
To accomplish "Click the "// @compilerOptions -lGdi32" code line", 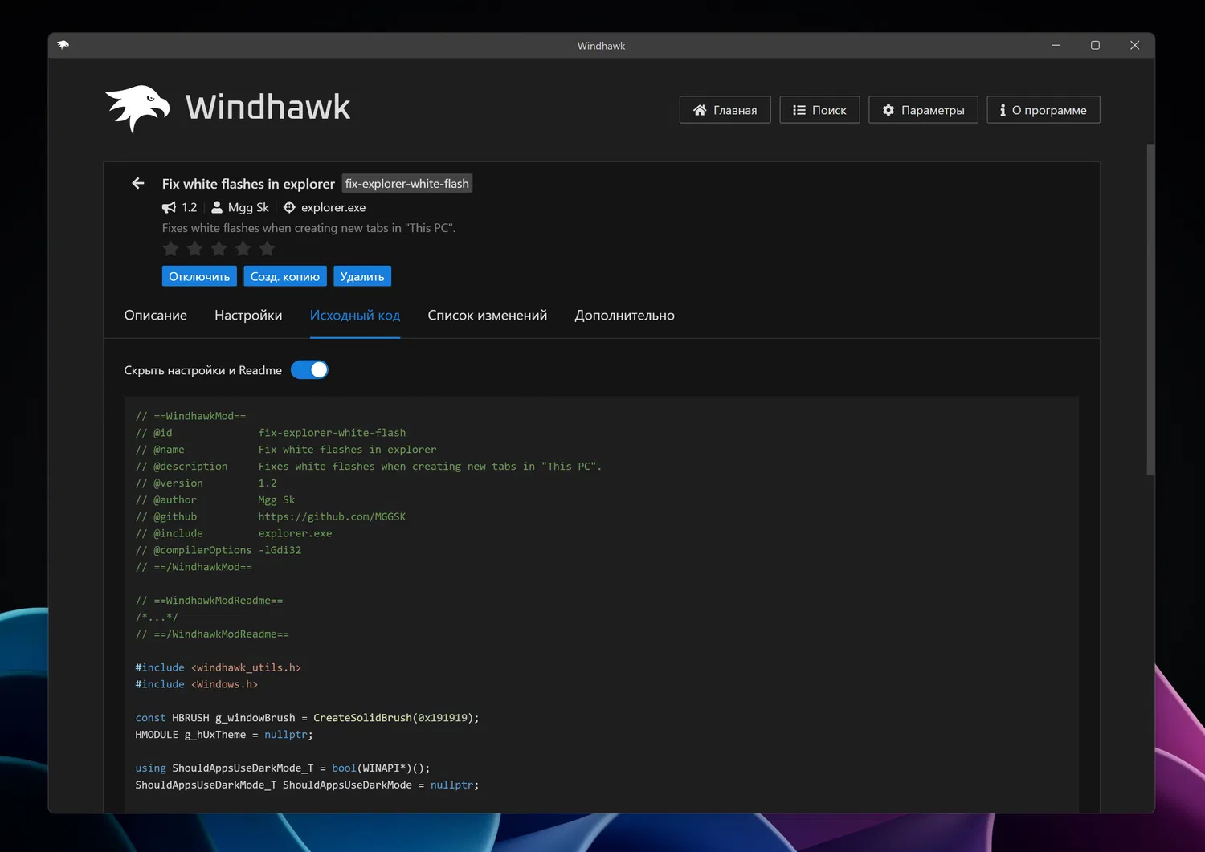I will [x=219, y=551].
